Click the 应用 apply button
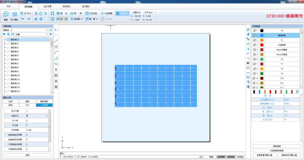The width and height of the screenshot is (304, 160). 27,155
